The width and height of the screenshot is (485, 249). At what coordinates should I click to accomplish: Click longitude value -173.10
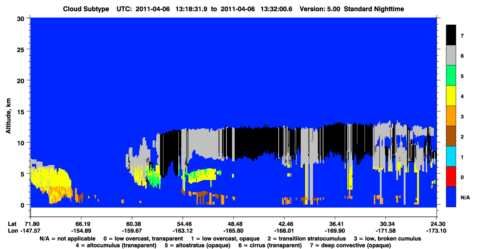(436, 231)
